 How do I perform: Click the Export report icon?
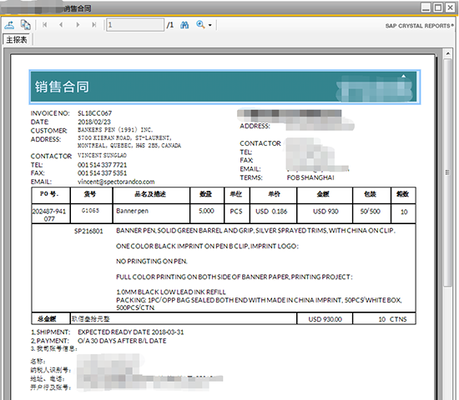[x=9, y=25]
